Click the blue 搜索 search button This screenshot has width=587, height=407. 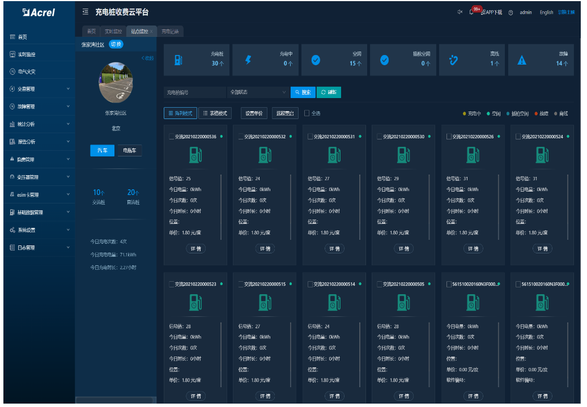point(303,92)
